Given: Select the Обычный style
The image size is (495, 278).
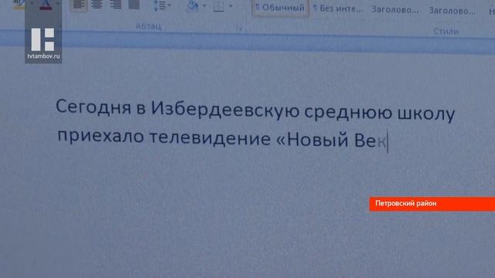Looking at the screenshot, I should [280, 8].
